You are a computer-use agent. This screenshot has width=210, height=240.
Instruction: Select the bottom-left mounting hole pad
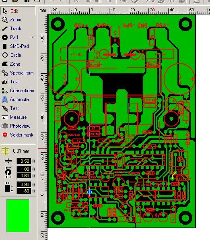click(x=58, y=218)
